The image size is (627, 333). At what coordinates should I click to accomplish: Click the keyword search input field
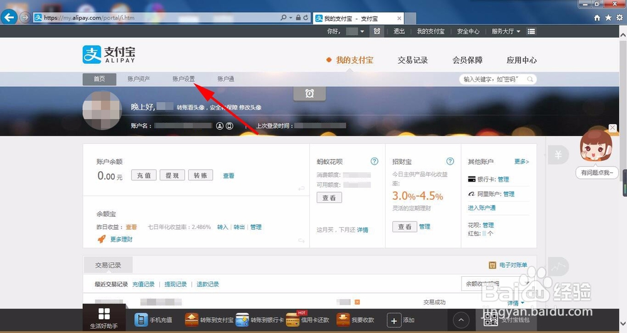tap(497, 79)
